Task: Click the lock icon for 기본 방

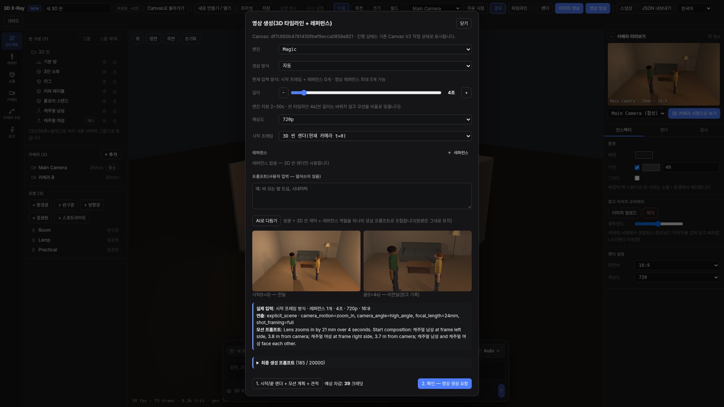Action: point(115,62)
